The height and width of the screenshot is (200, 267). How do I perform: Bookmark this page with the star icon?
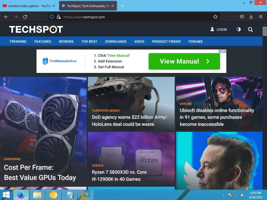(215, 17)
